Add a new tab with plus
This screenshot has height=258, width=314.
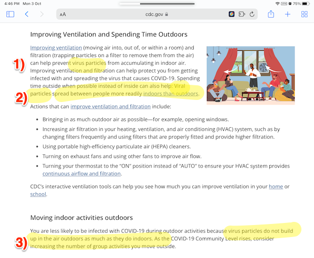(288, 14)
